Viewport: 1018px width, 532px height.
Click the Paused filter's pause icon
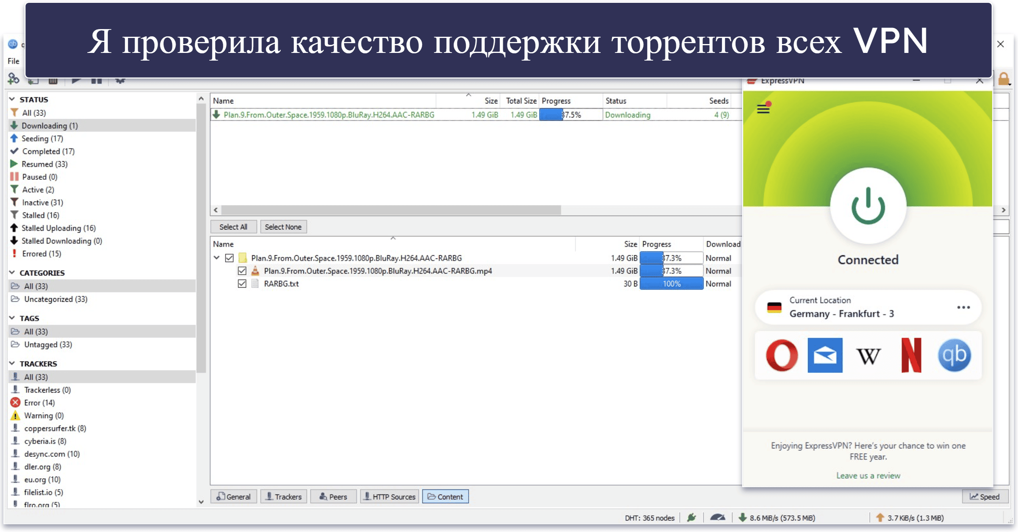click(15, 177)
